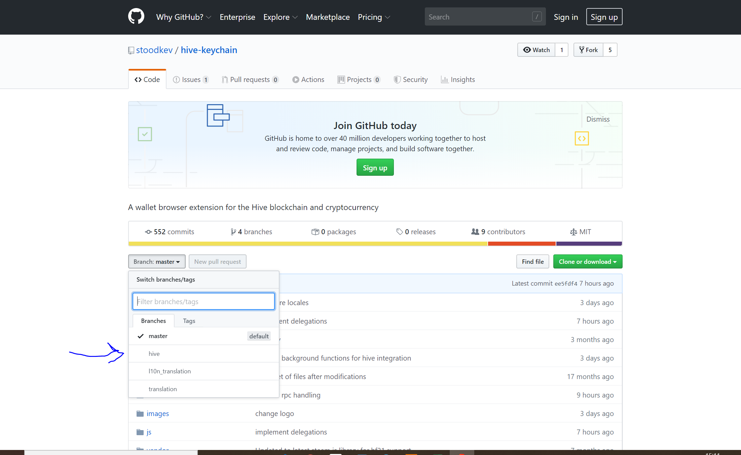Image resolution: width=741 pixels, height=455 pixels.
Task: Open the Pull requests tab
Action: [x=250, y=80]
